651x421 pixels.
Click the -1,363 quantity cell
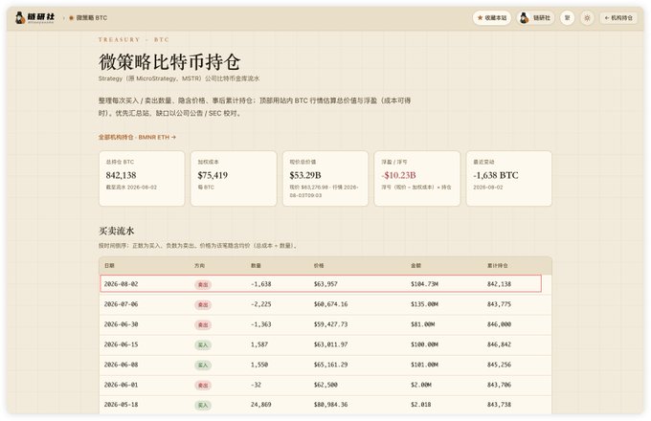pos(260,324)
